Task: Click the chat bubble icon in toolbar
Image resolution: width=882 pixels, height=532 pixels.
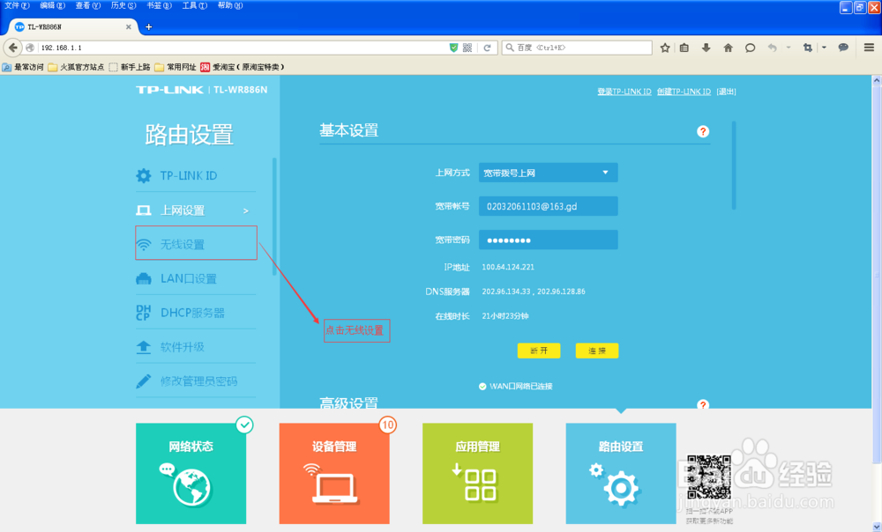Action: (x=750, y=48)
